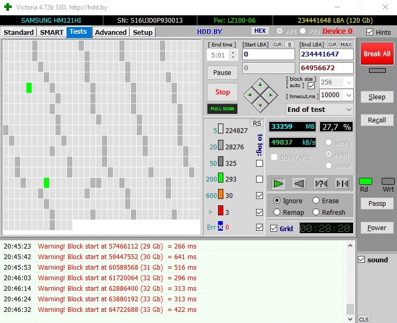Image resolution: width=397 pixels, height=323 pixels.
Task: Click the red Break All button
Action: (377, 53)
